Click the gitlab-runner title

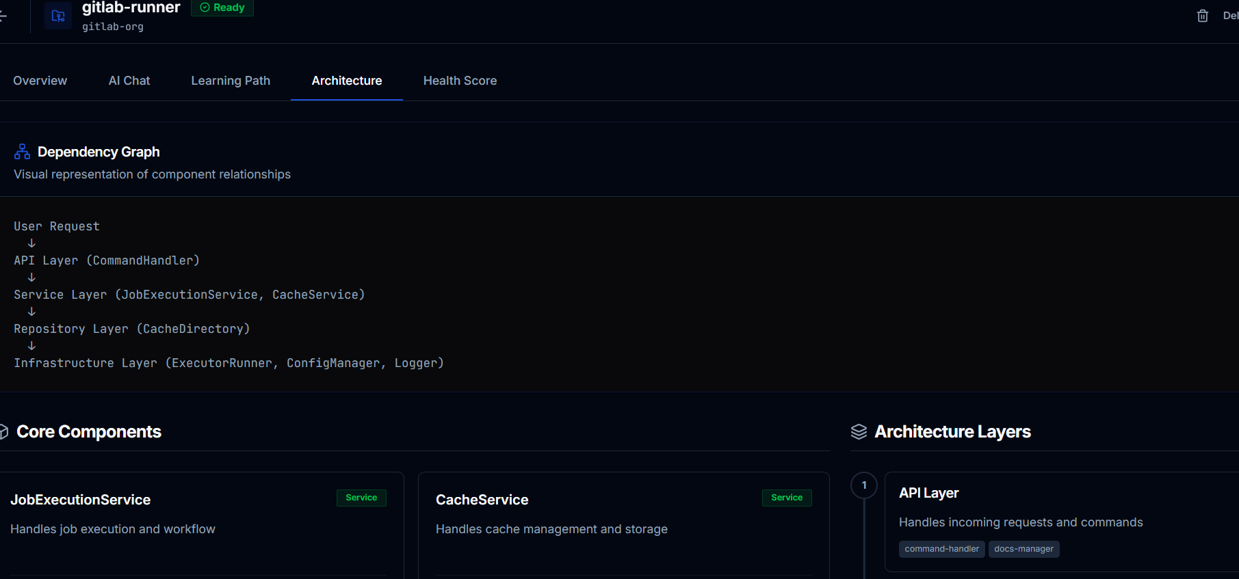131,8
